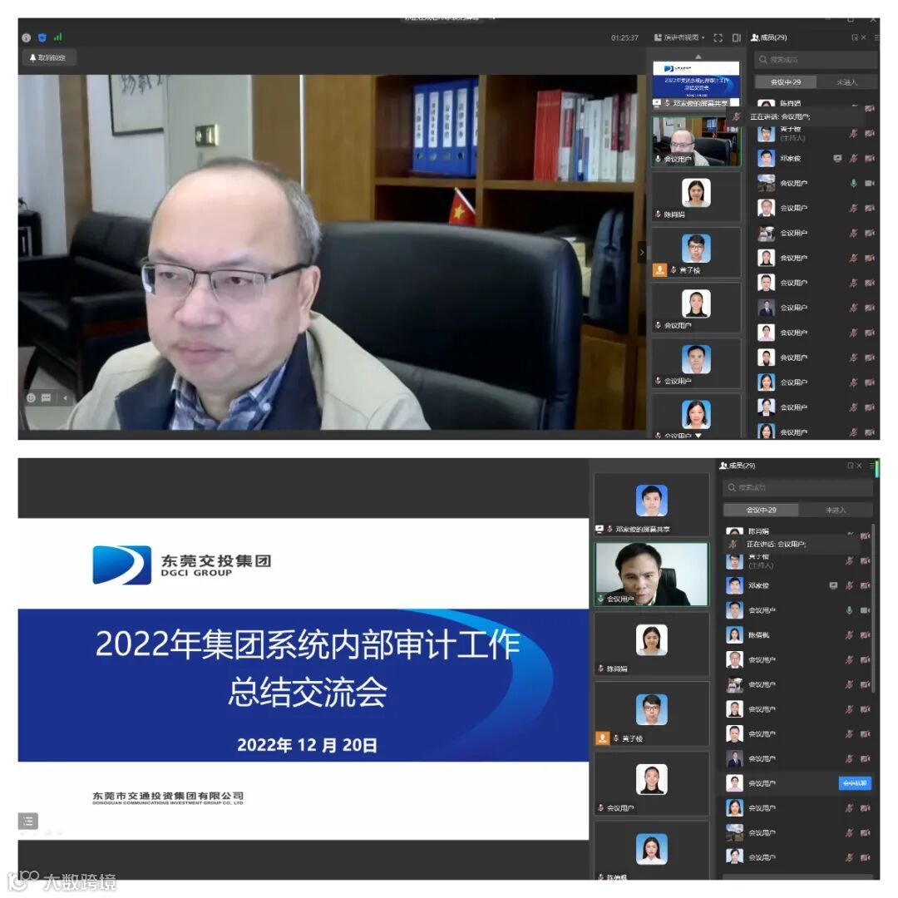Focus member search field in upper window

816,60
